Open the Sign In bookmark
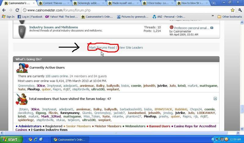The height and width of the screenshot is (143, 244). [x=8, y=17]
